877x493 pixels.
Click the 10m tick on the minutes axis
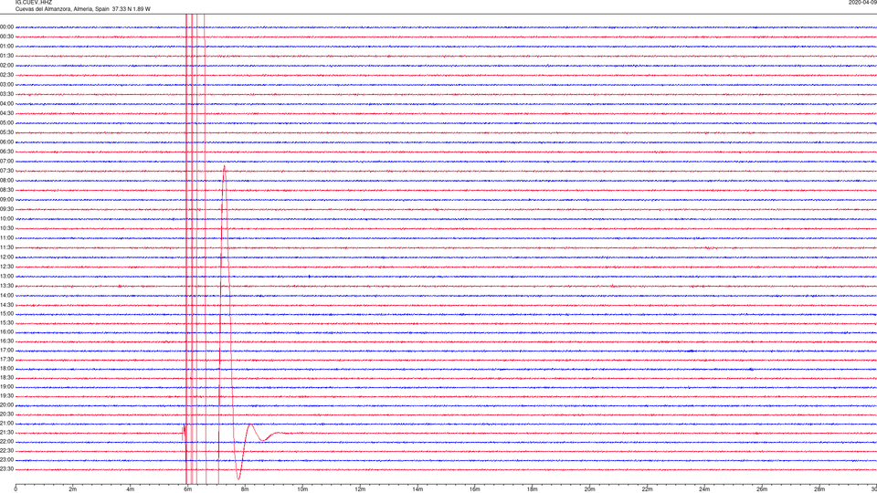[x=302, y=489]
